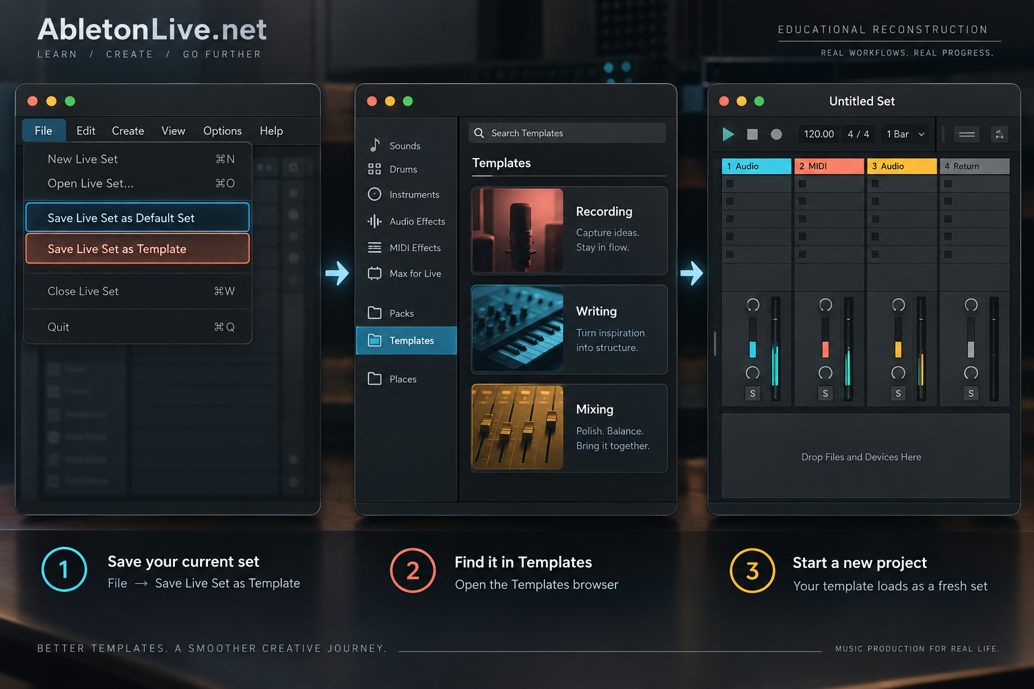Click the Stop button in transport bar
1034x689 pixels.
point(753,135)
